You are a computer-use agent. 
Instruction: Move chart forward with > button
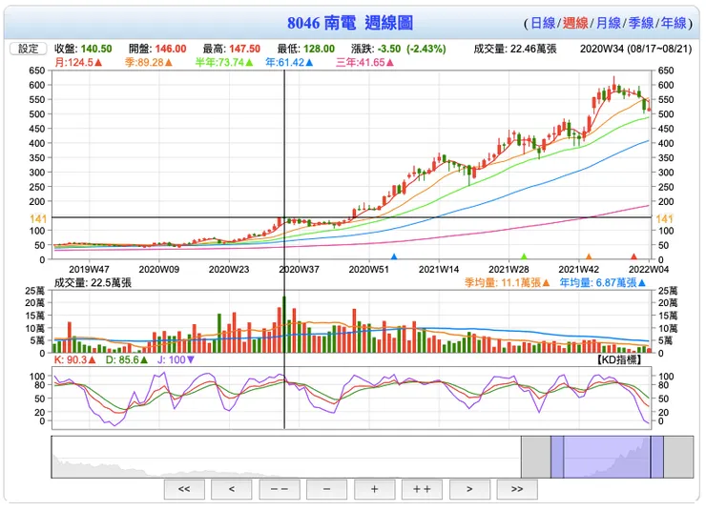coord(469,489)
